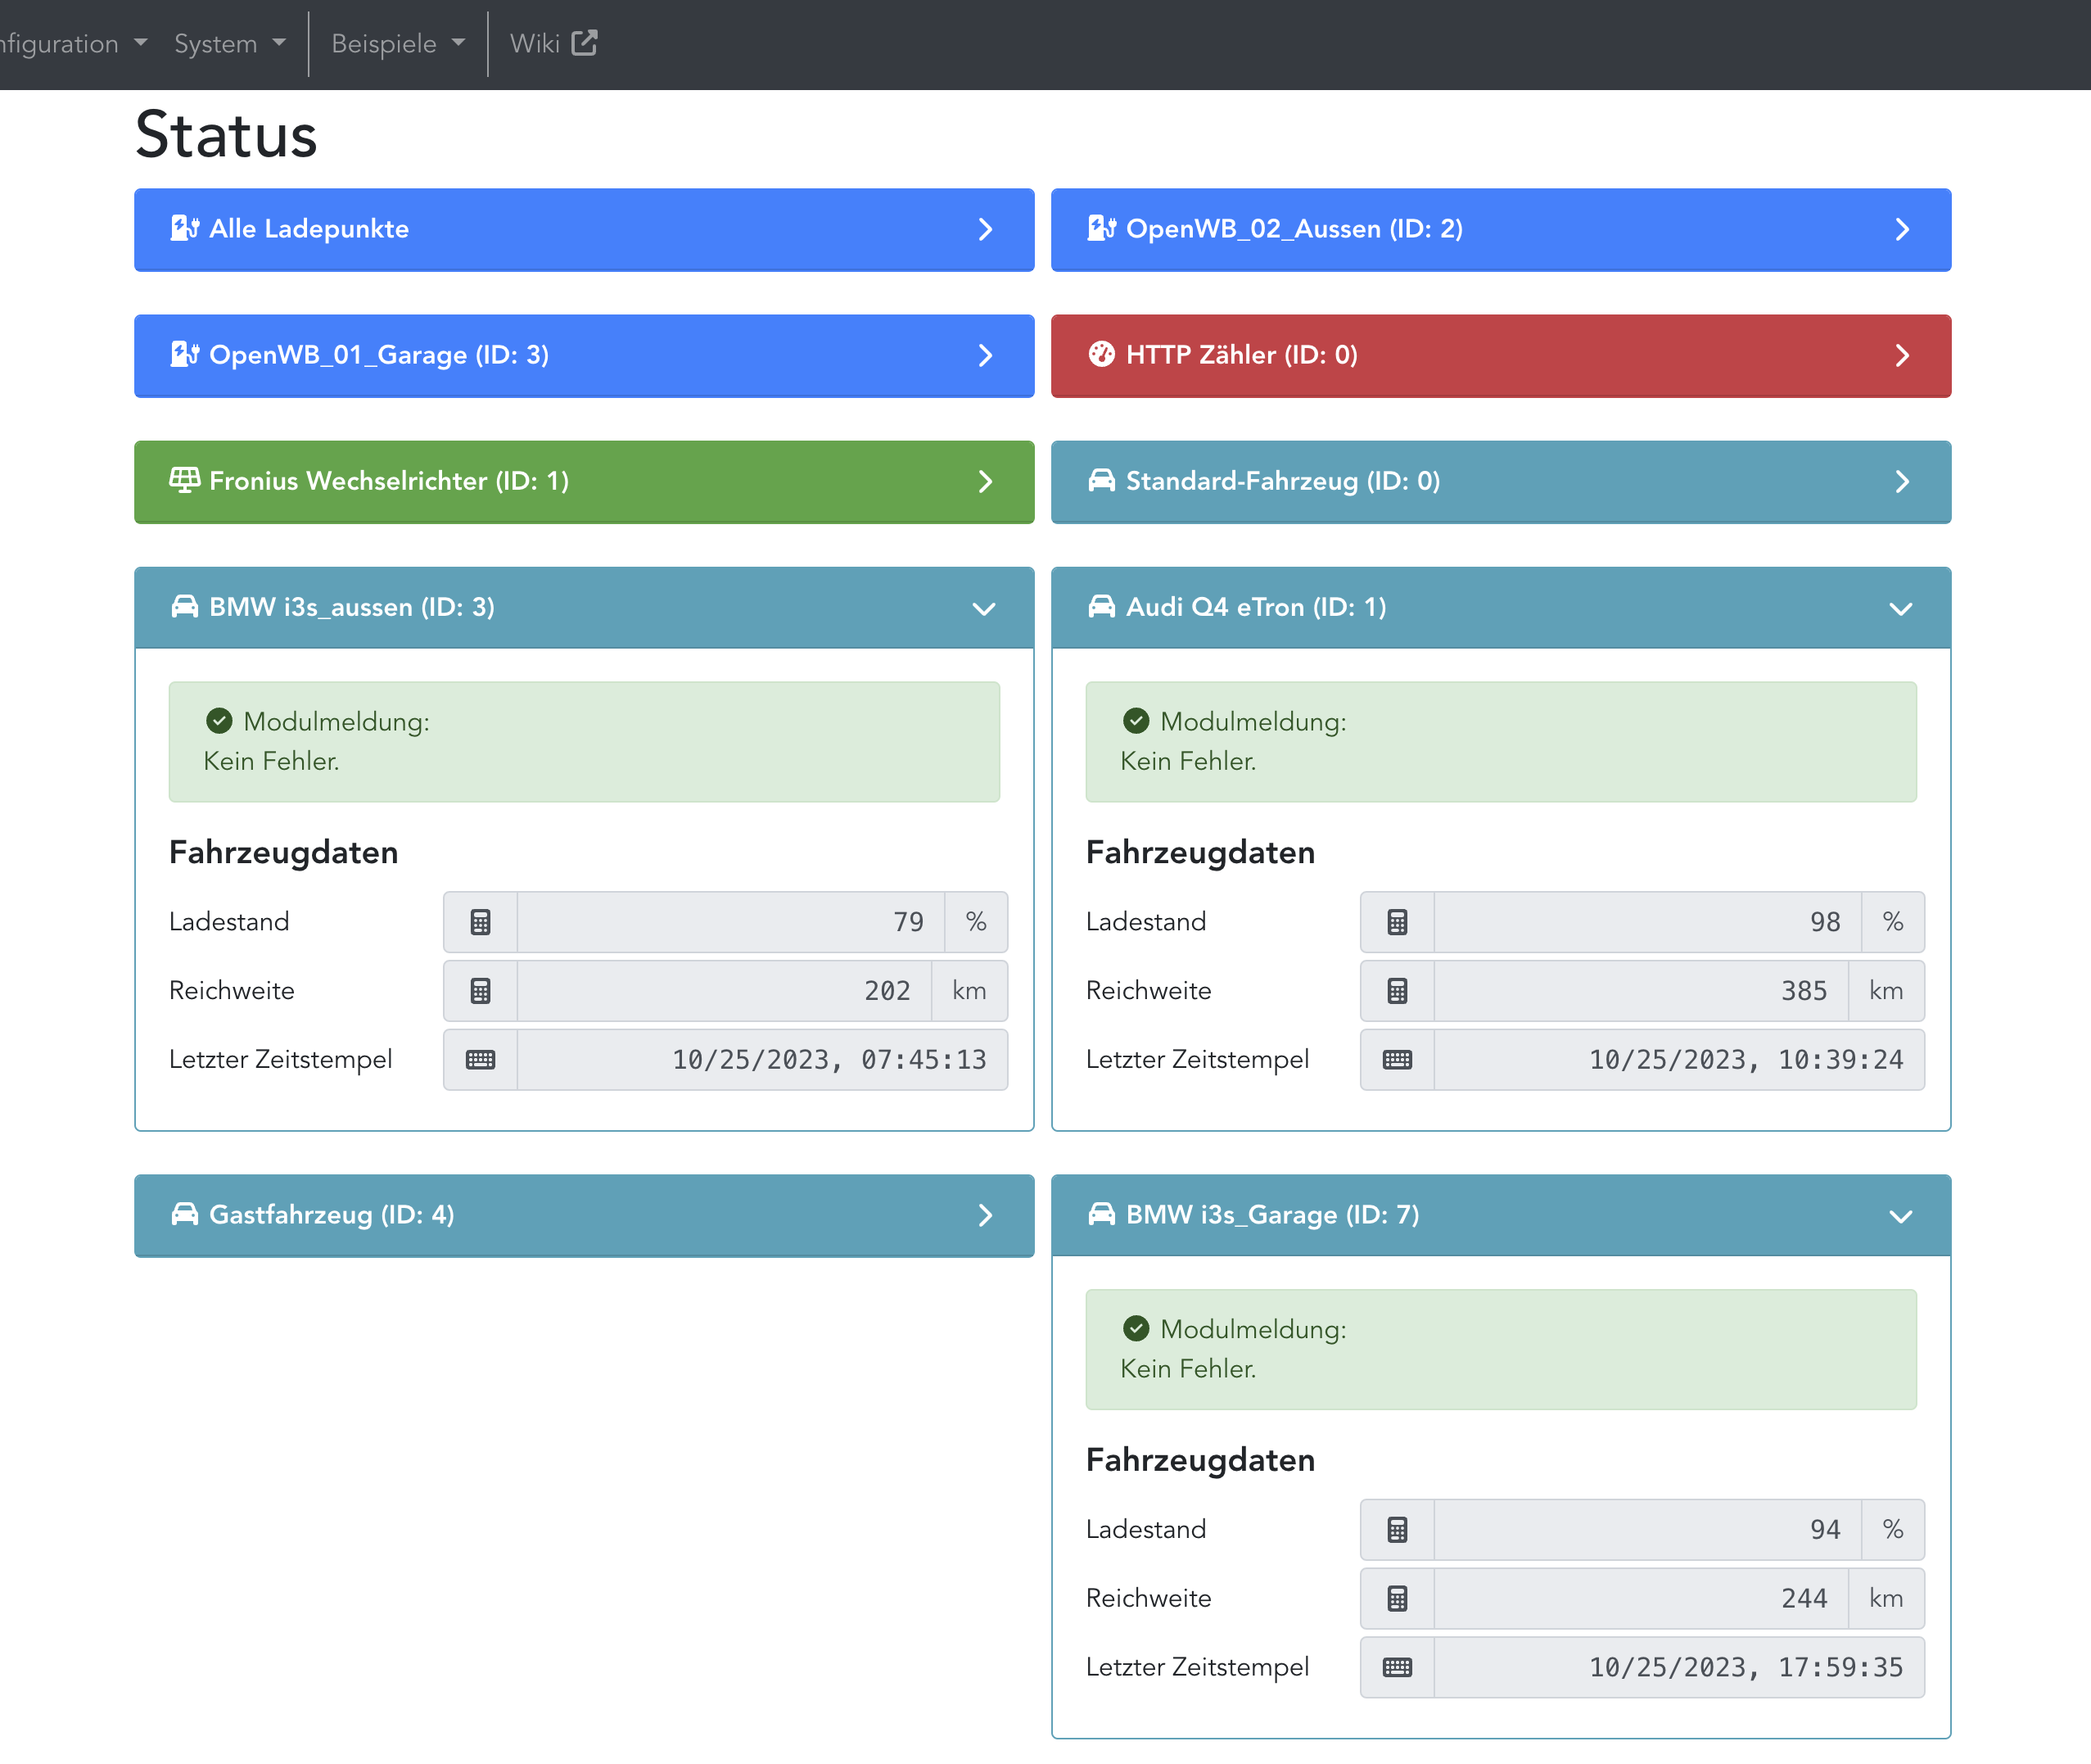
Task: Click calculator icon beside BMW i3s_aussen Ladestand
Action: 480,922
